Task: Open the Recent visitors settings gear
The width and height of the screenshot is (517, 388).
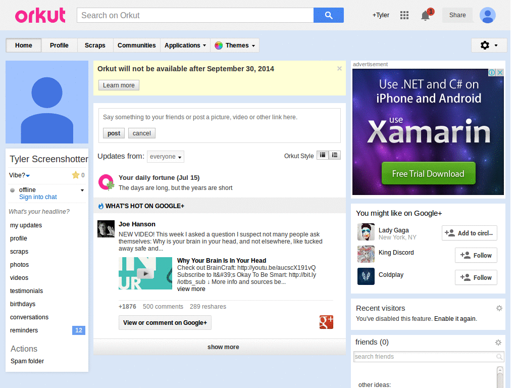Action: [499, 308]
